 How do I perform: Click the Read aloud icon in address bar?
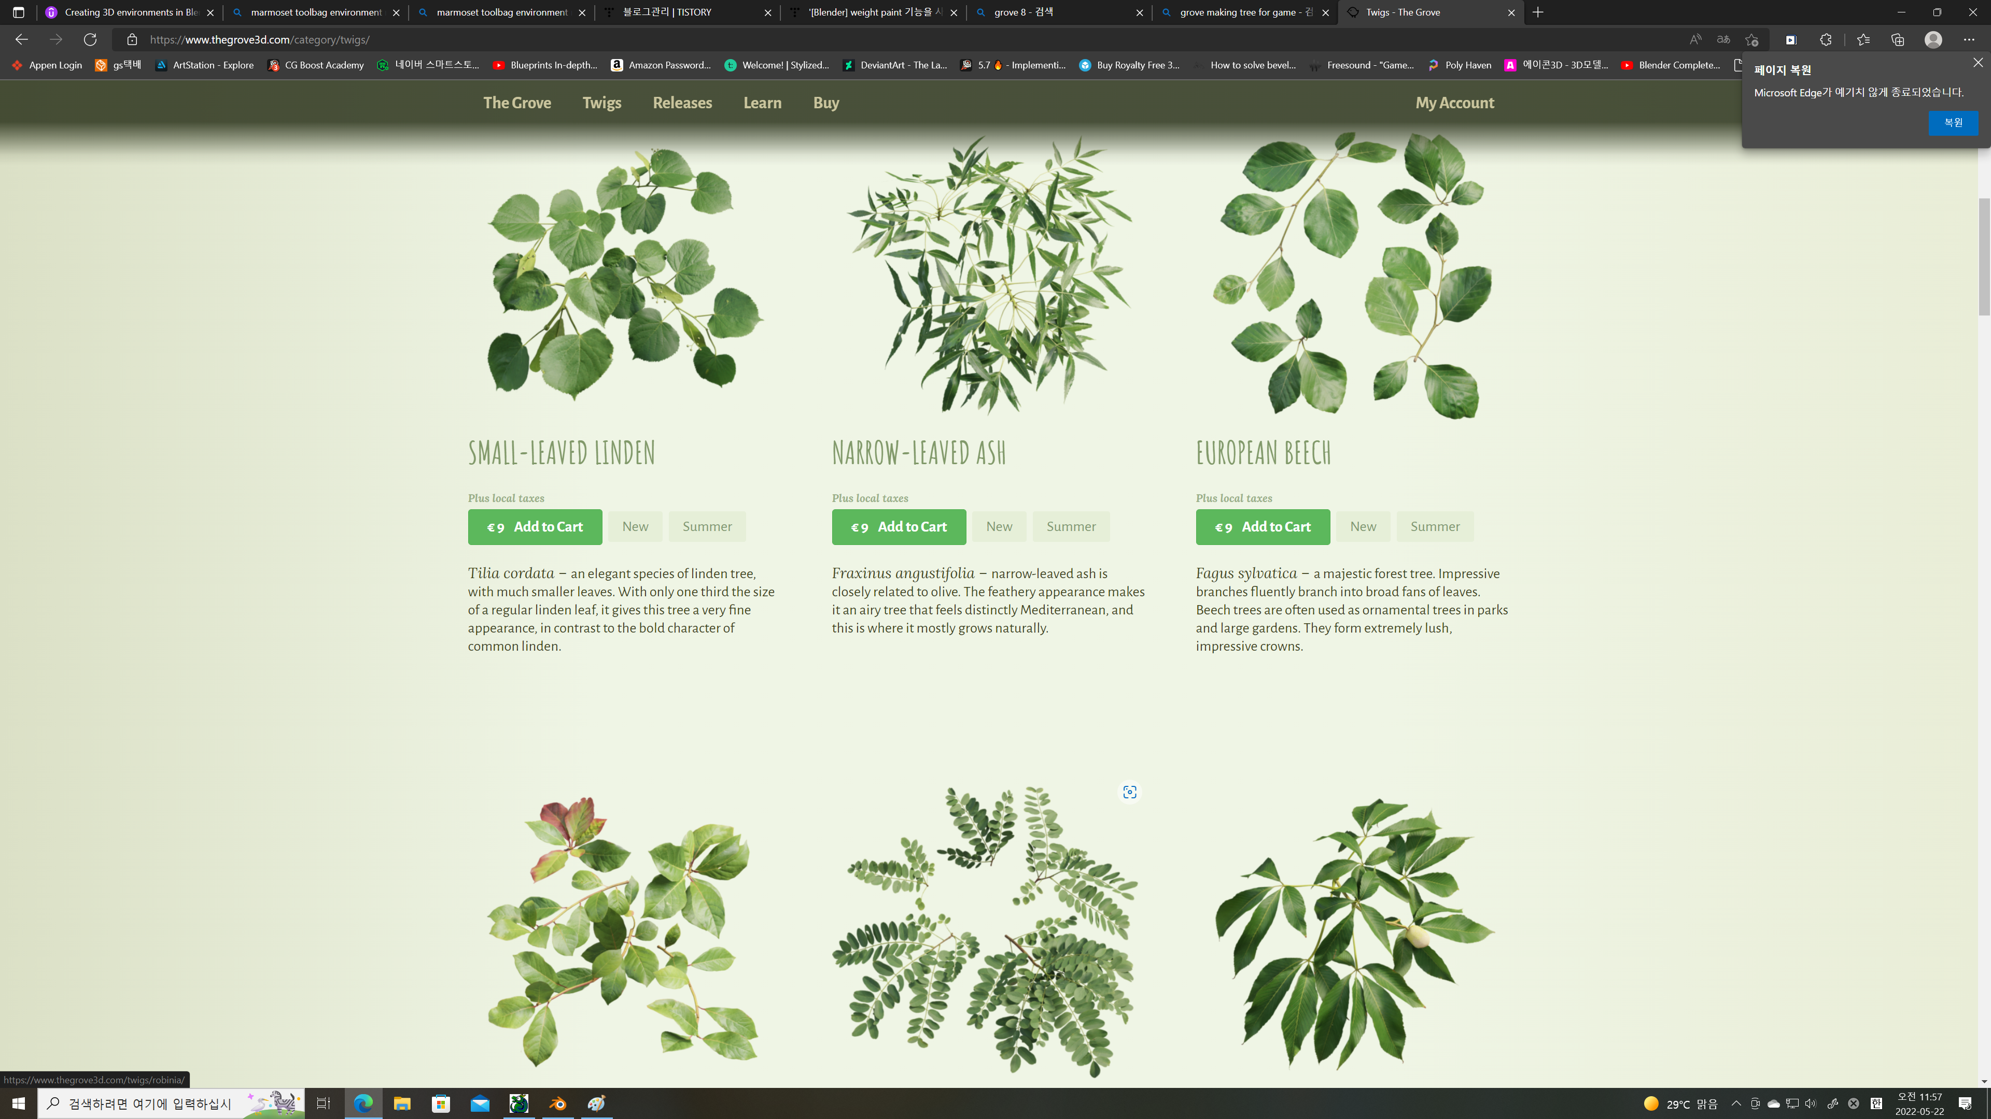click(x=1695, y=39)
